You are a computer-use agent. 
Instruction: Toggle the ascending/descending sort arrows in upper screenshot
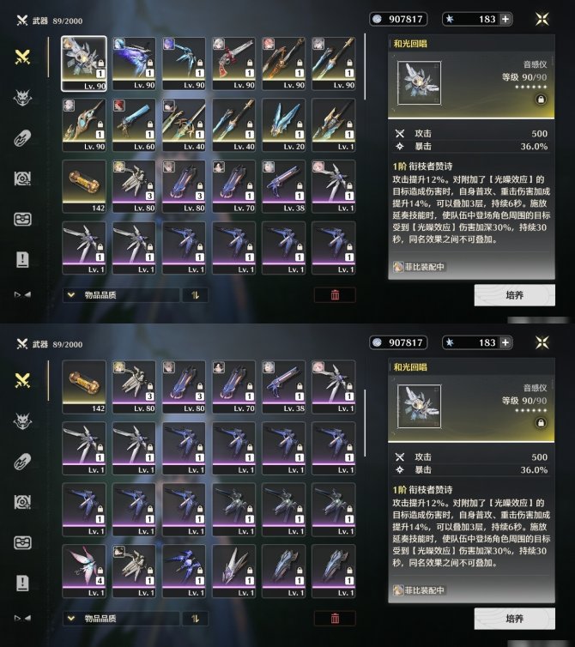(x=196, y=295)
